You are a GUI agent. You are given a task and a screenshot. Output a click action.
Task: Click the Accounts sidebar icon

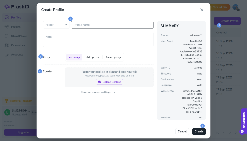[x=6, y=54]
